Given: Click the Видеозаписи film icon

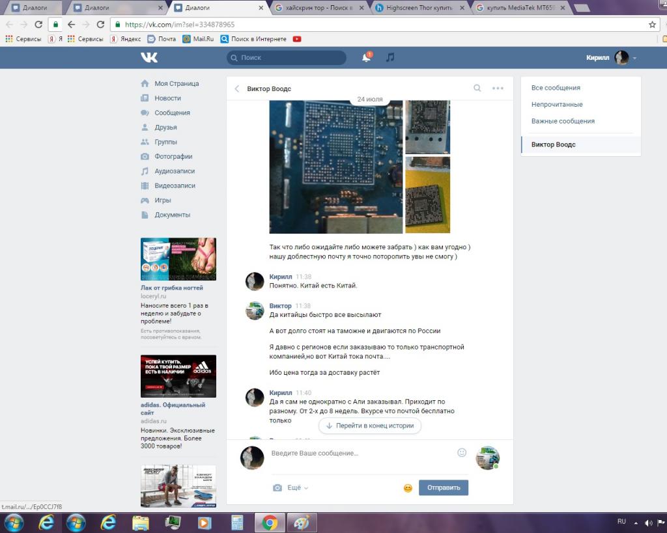Looking at the screenshot, I should [145, 185].
